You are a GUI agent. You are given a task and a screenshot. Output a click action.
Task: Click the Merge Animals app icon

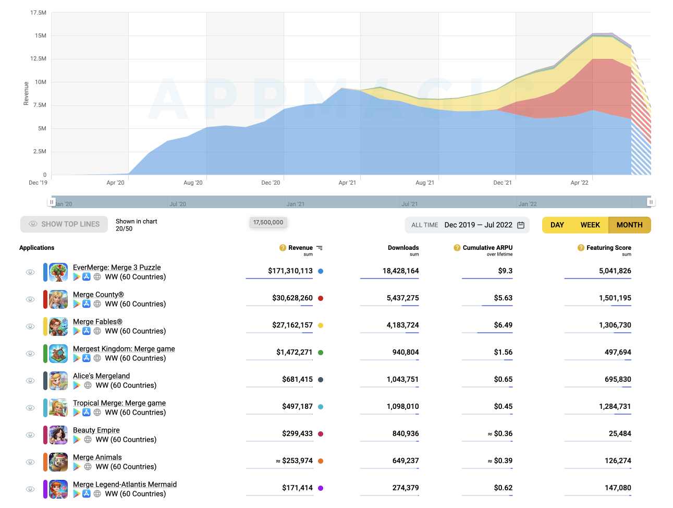[x=58, y=462]
